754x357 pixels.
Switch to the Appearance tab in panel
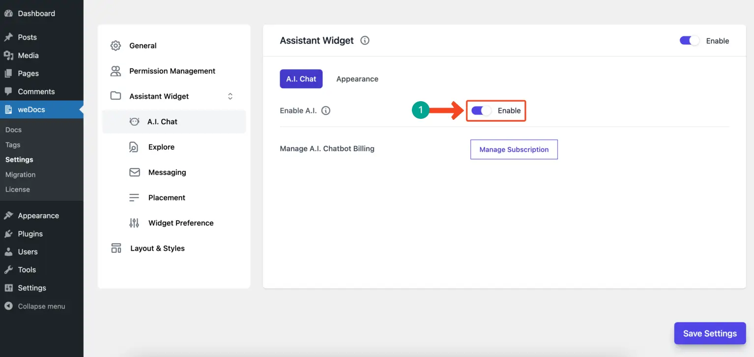pos(357,79)
